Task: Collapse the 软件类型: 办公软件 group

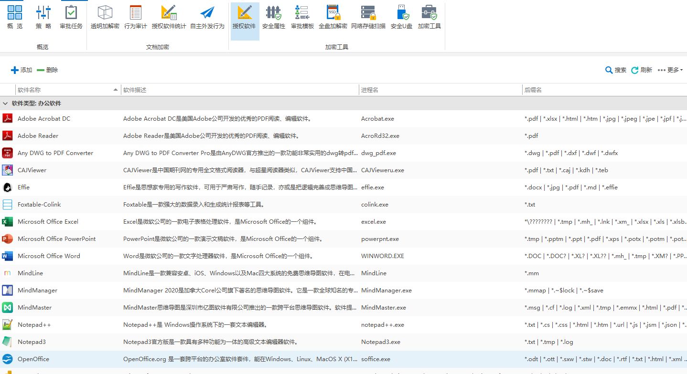Action: [5, 104]
